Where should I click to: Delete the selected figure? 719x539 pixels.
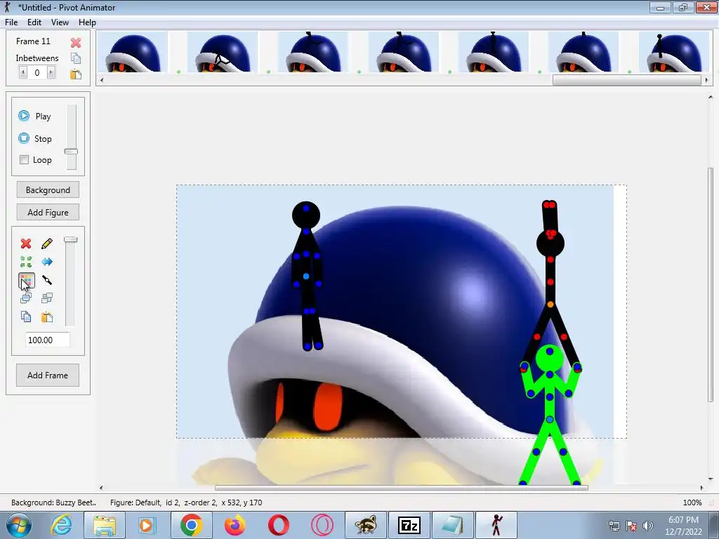pos(26,244)
